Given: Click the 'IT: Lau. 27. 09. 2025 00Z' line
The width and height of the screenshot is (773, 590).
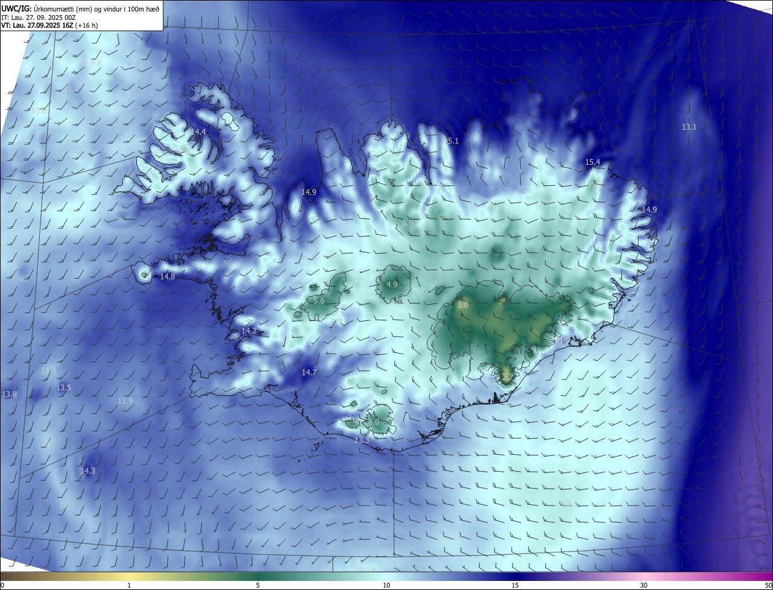Looking at the screenshot, I should 39,17.
